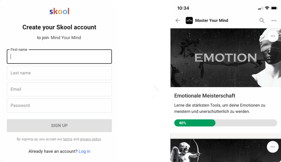Click into the Password field
The width and height of the screenshot is (281, 162).
[x=59, y=105]
